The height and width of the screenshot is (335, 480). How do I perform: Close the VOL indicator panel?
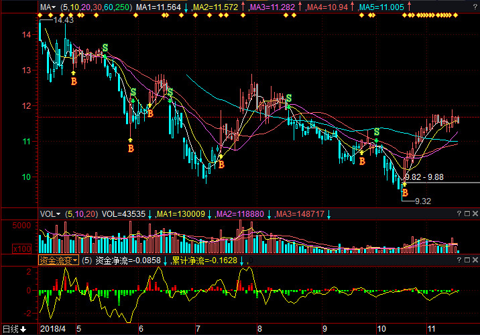coord(475,213)
